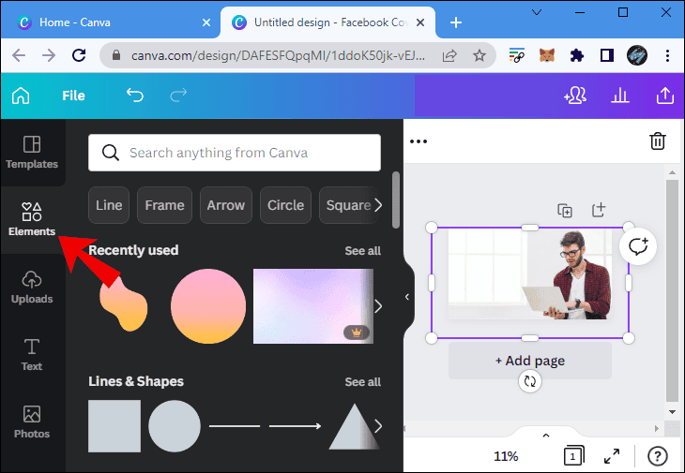Image resolution: width=685 pixels, height=473 pixels.
Task: Expand the pages tray up-caret
Action: (x=545, y=436)
